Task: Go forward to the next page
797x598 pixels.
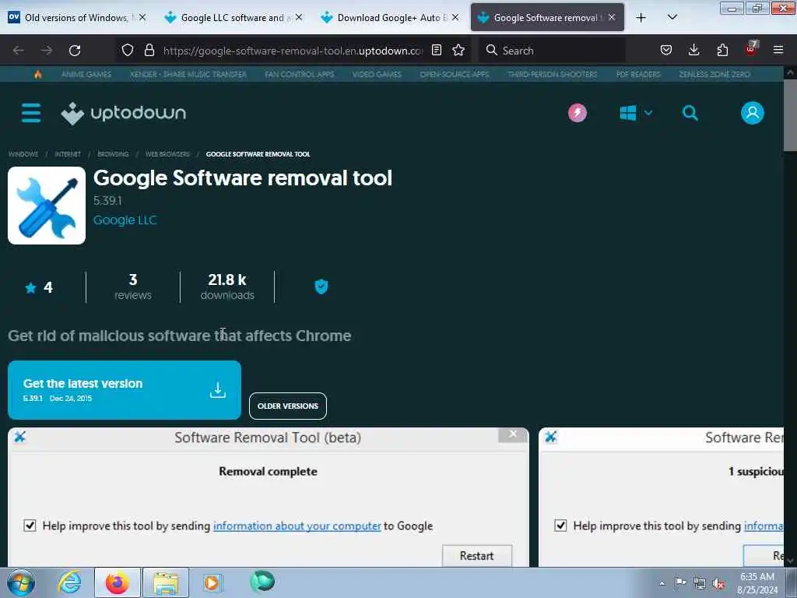Action: click(x=46, y=51)
